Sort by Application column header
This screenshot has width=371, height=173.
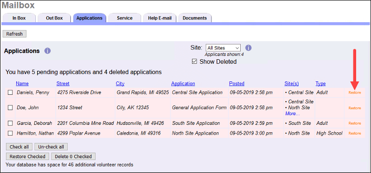tap(183, 83)
